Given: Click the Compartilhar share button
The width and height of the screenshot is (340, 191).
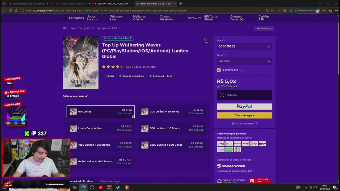Looking at the screenshot, I should point(264,28).
